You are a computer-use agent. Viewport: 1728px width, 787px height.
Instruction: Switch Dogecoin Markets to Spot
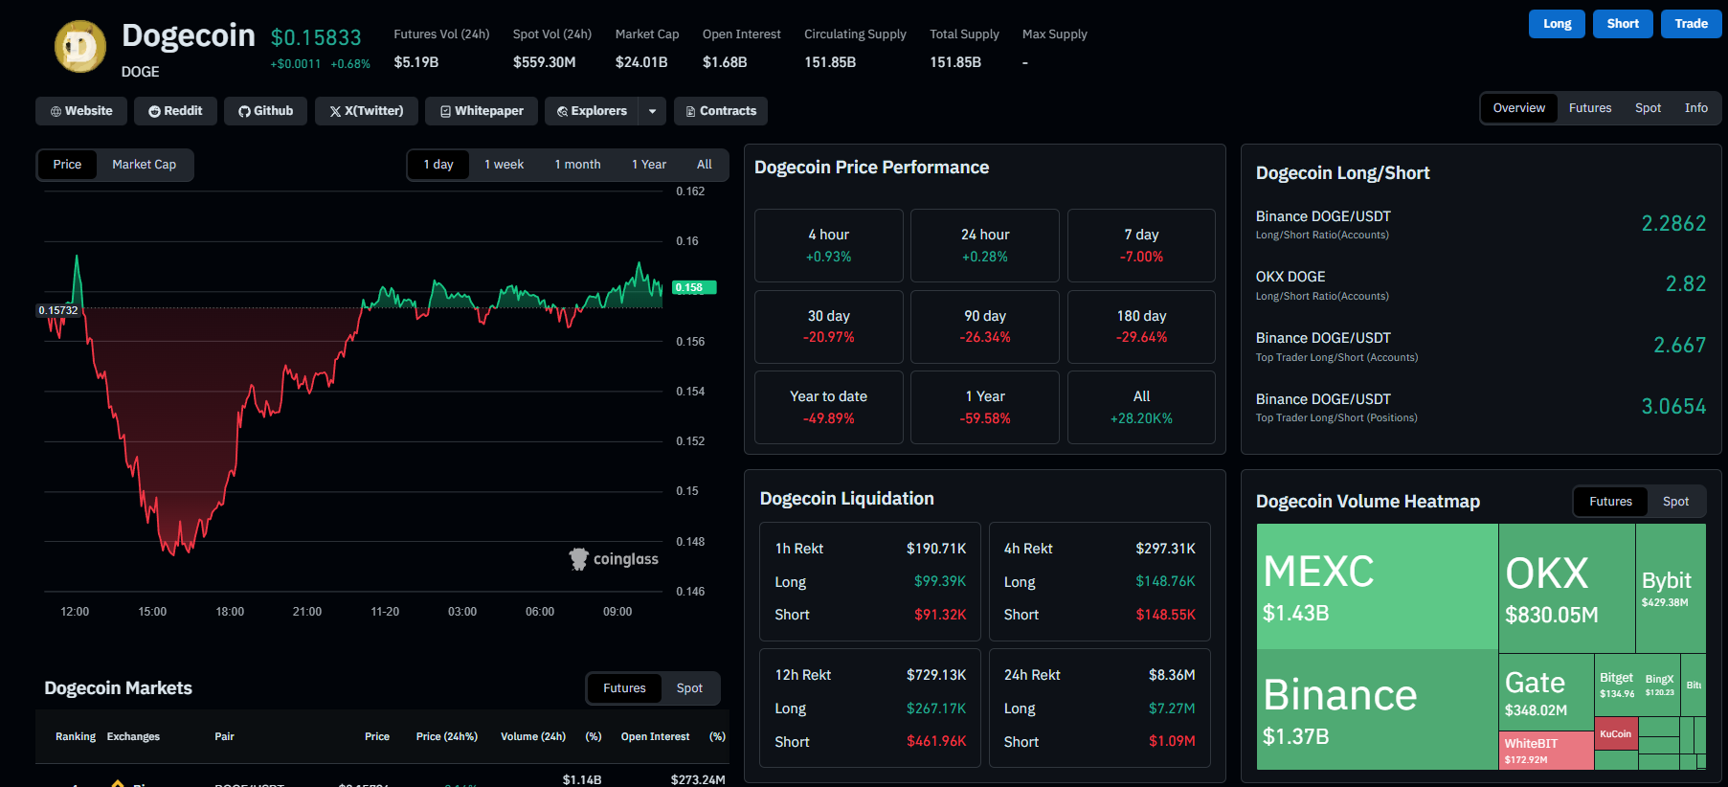pos(689,688)
